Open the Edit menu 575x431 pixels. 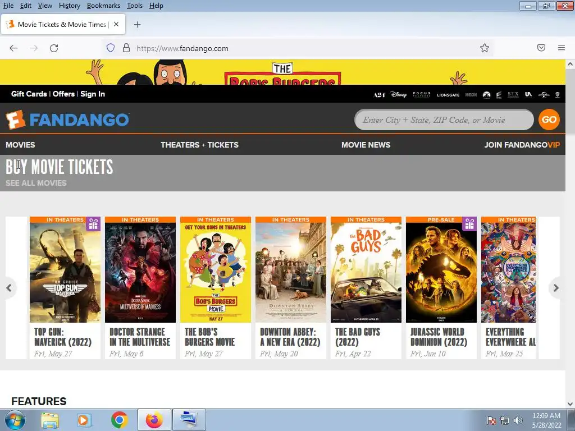pyautogui.click(x=26, y=6)
